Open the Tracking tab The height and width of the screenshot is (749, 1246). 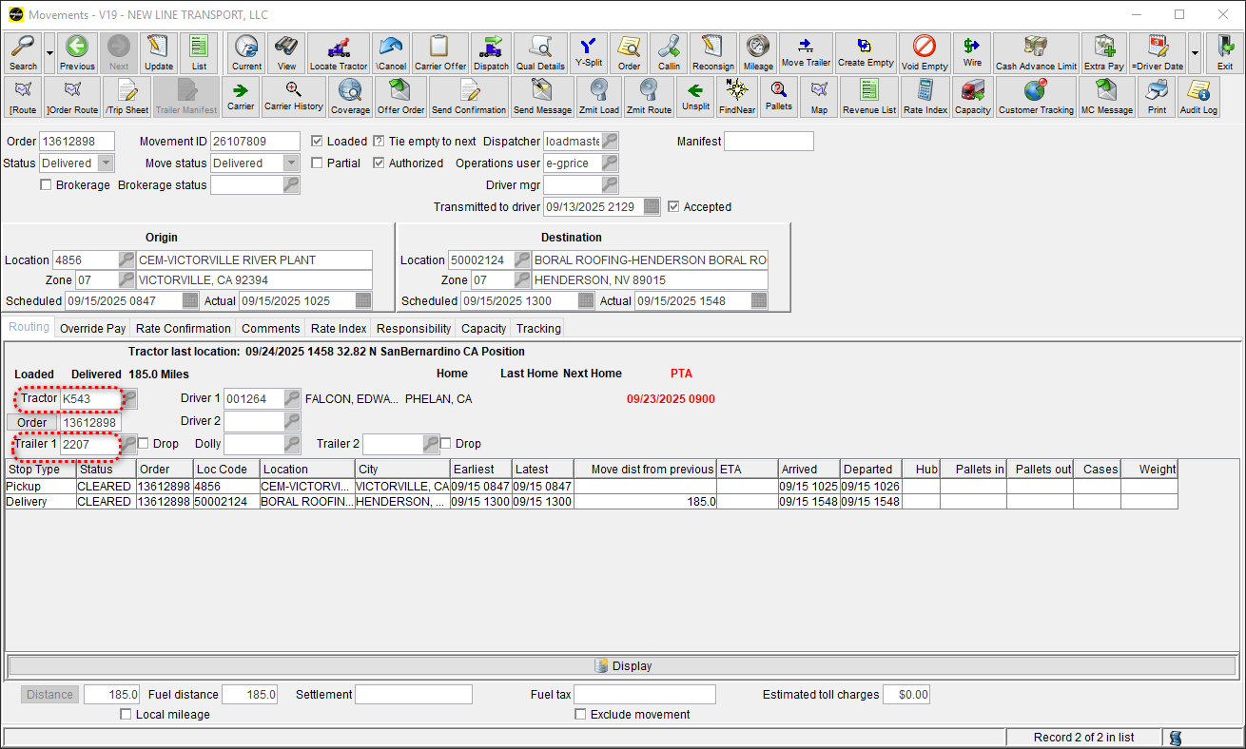click(538, 328)
